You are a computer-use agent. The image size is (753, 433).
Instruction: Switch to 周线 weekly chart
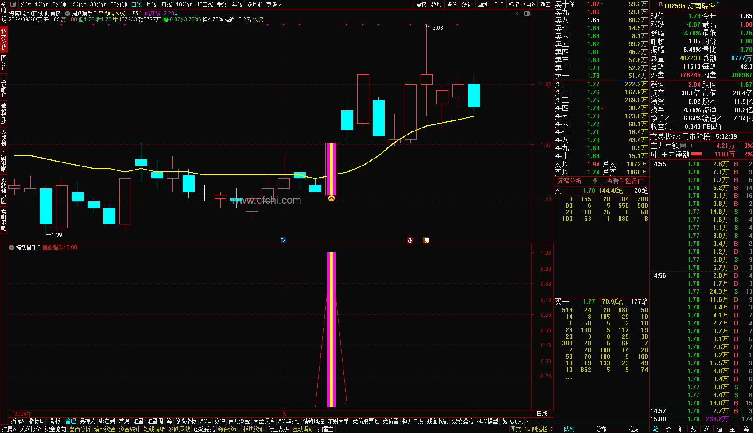152,4
